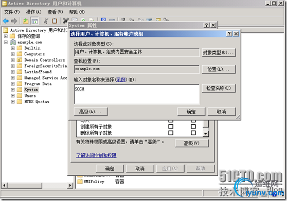Image resolution: width=287 pixels, height=201 pixels.
Task: Expand the Domain Controllers tree node
Action: (x=13, y=60)
